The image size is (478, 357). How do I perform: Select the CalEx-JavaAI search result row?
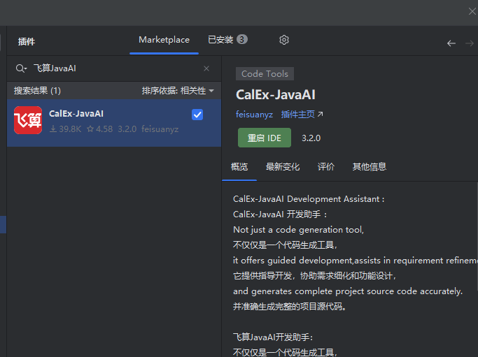114,123
